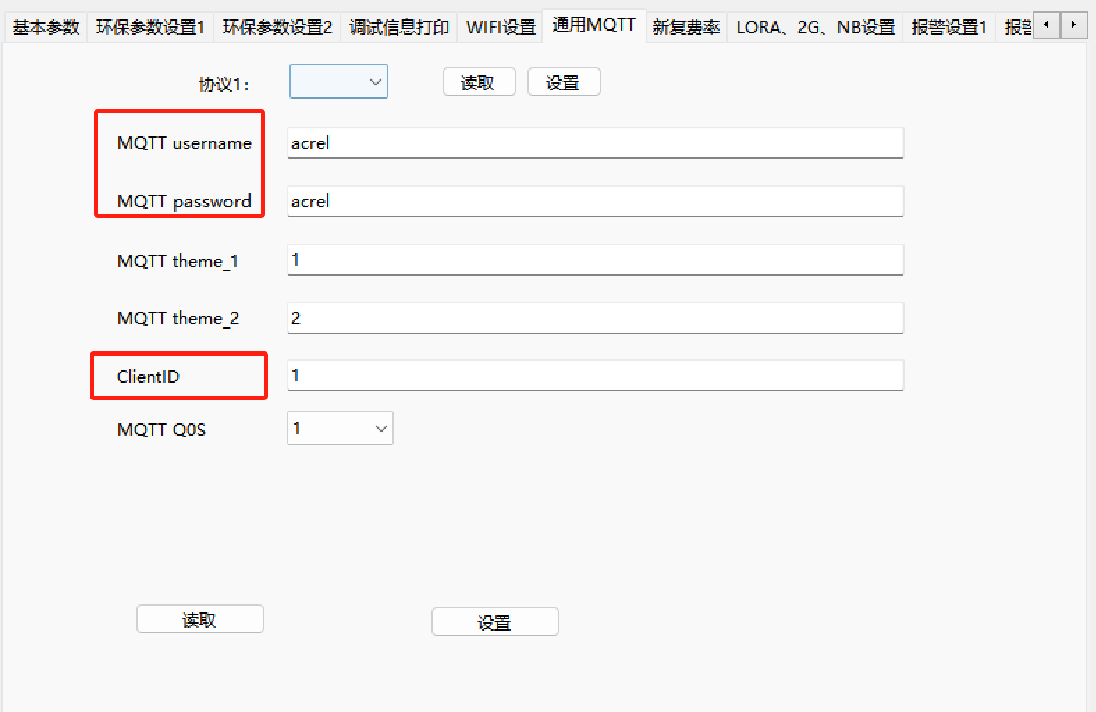Click the top 读取 button beside 协议1
Image resolution: width=1096 pixels, height=712 pixels.
click(x=479, y=82)
